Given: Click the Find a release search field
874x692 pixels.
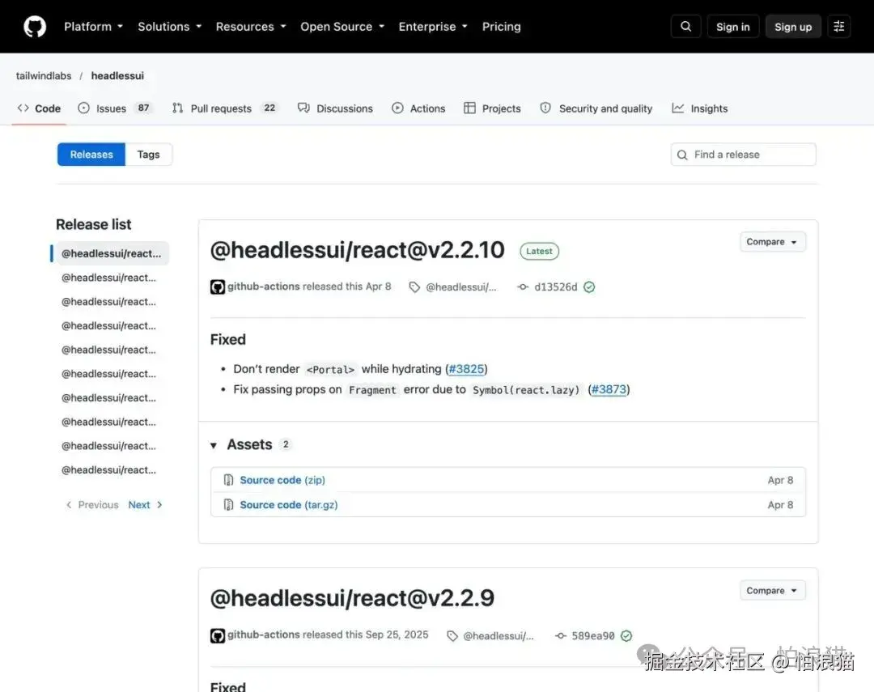Looking at the screenshot, I should click(743, 155).
